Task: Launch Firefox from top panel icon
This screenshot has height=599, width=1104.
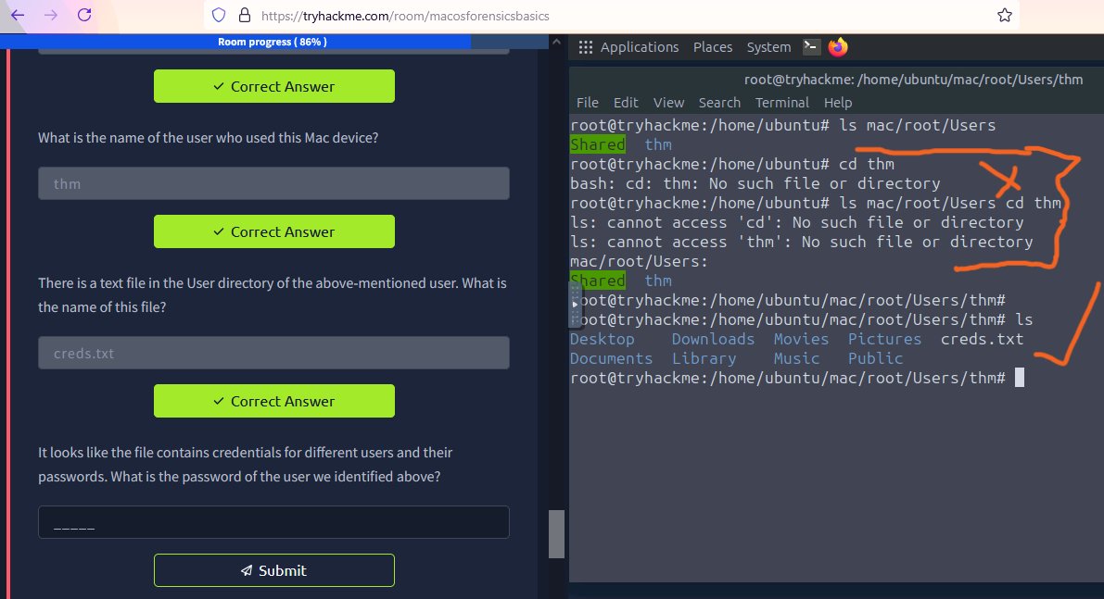Action: 838,46
